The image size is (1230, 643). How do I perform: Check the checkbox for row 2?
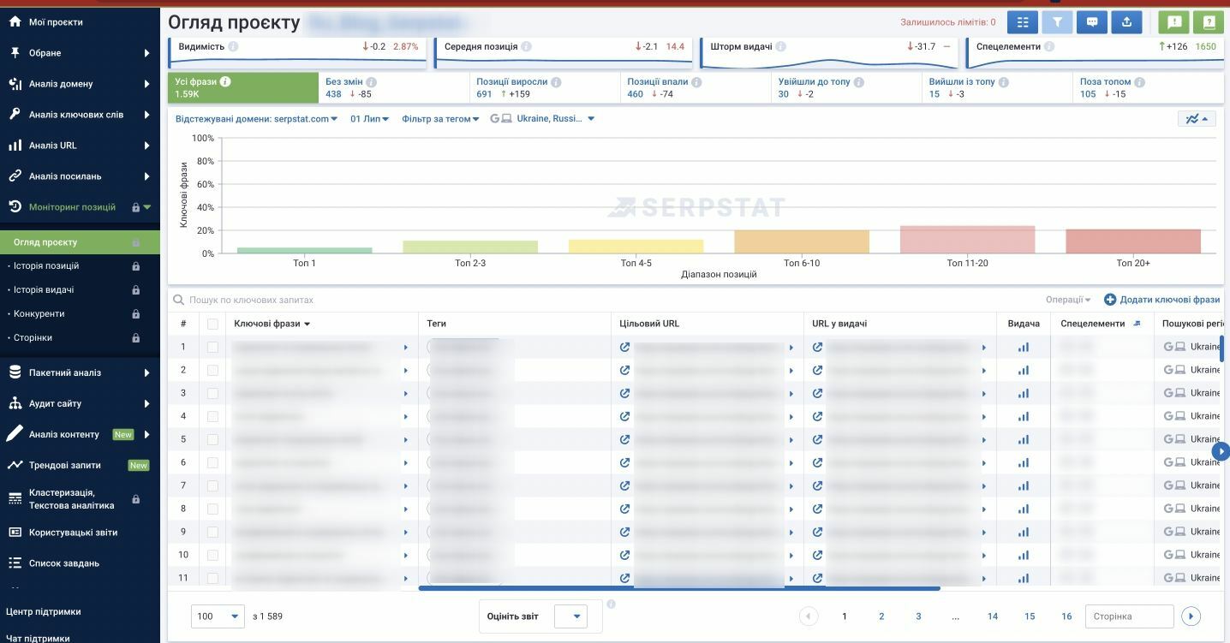click(x=212, y=370)
